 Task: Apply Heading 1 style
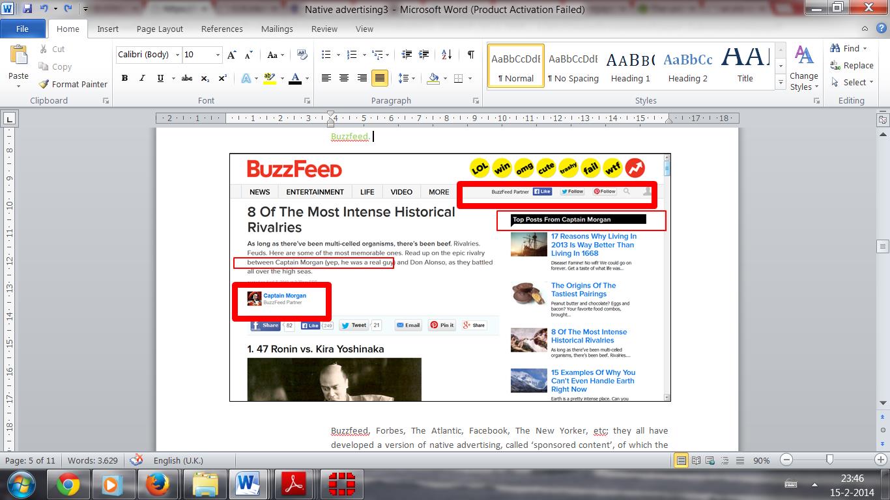point(631,66)
